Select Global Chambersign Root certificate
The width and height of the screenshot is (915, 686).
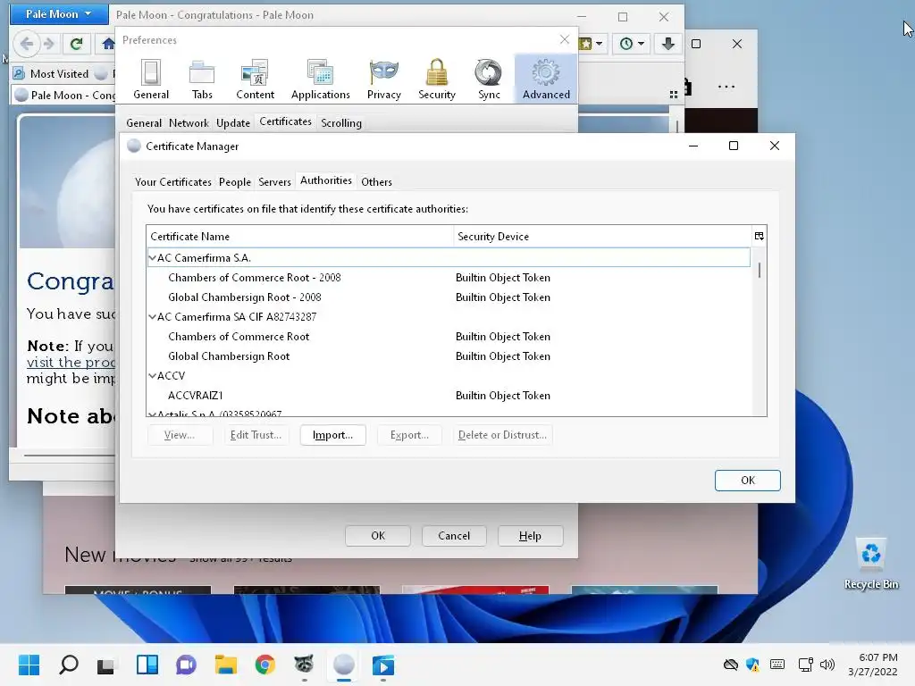[x=449, y=356]
